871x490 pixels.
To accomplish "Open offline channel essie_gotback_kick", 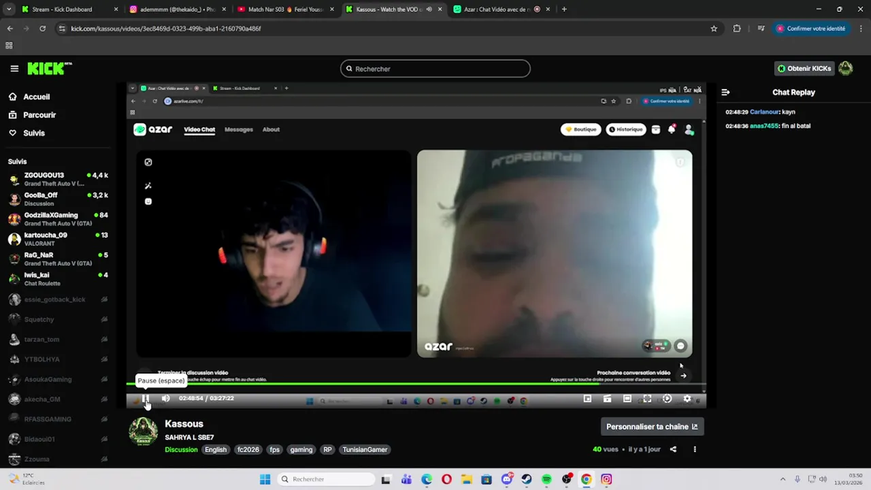I will click(58, 299).
